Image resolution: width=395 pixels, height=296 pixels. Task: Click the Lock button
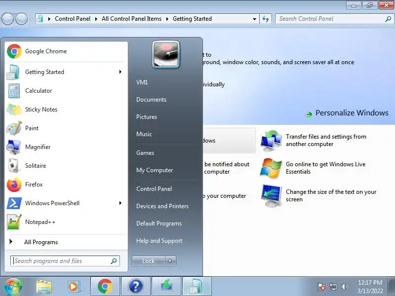point(149,261)
